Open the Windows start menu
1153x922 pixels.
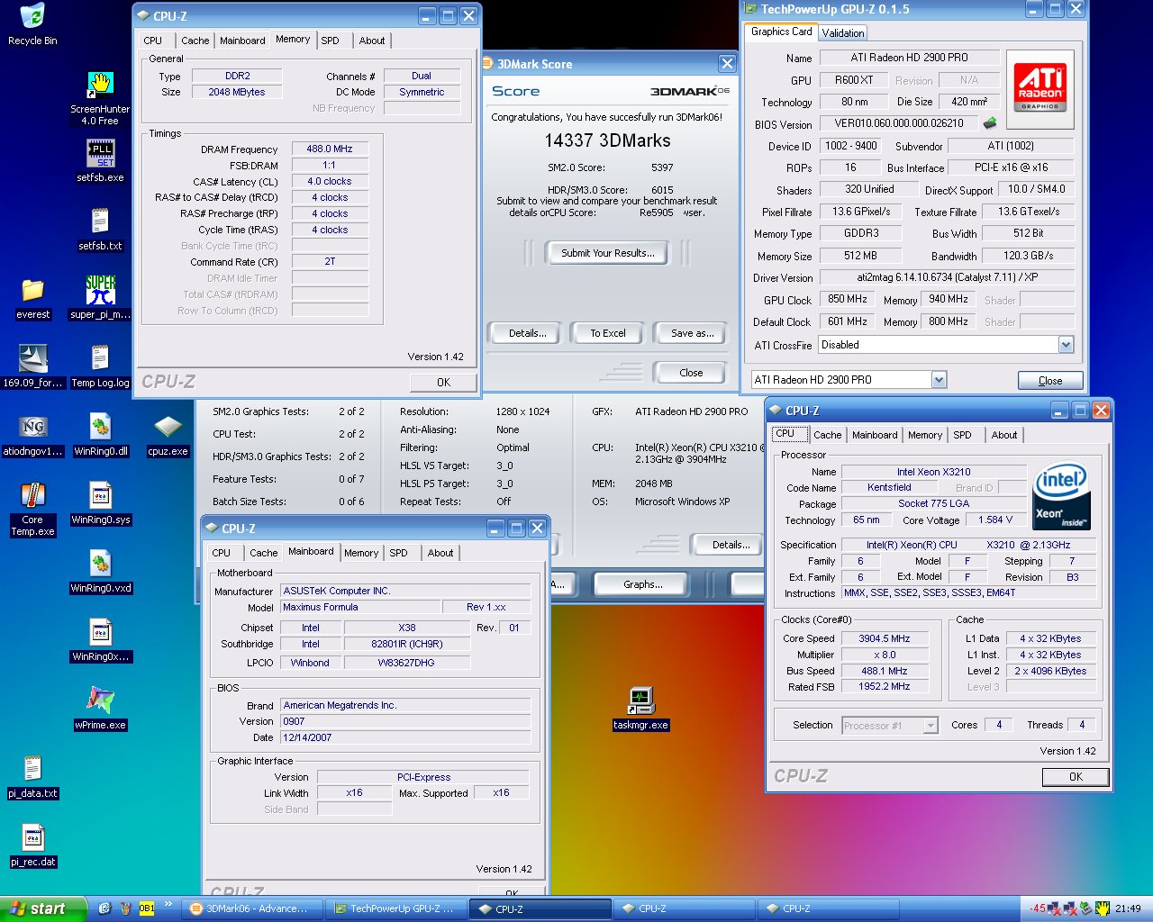pos(43,908)
